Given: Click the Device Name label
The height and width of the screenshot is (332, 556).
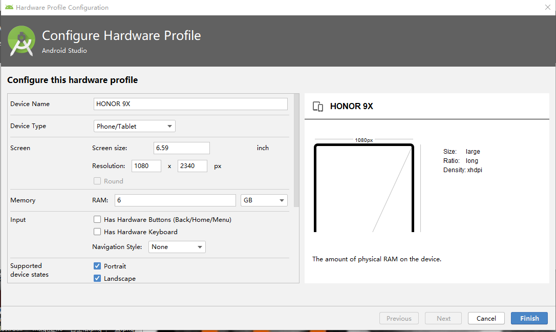Looking at the screenshot, I should click(30, 104).
